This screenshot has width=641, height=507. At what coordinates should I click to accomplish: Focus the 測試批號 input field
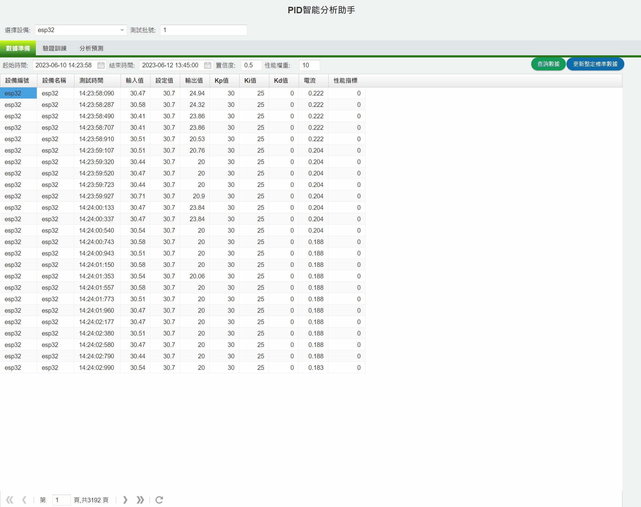click(x=203, y=30)
